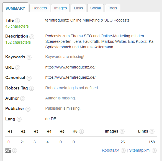Click the description text starting 'Podcasts zum Thema'

click(100, 41)
